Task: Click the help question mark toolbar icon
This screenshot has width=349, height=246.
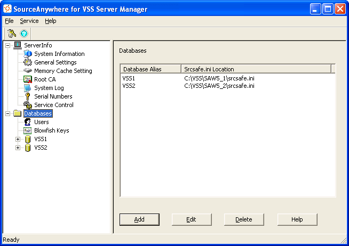Action: pos(23,33)
